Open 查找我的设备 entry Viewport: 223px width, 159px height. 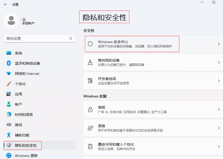coord(153,62)
